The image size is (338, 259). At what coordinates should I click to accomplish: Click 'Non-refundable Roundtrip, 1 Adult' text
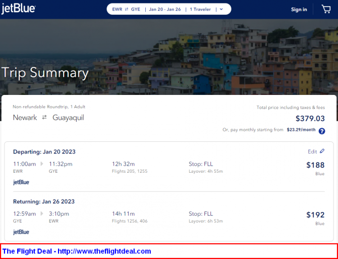[x=49, y=107]
